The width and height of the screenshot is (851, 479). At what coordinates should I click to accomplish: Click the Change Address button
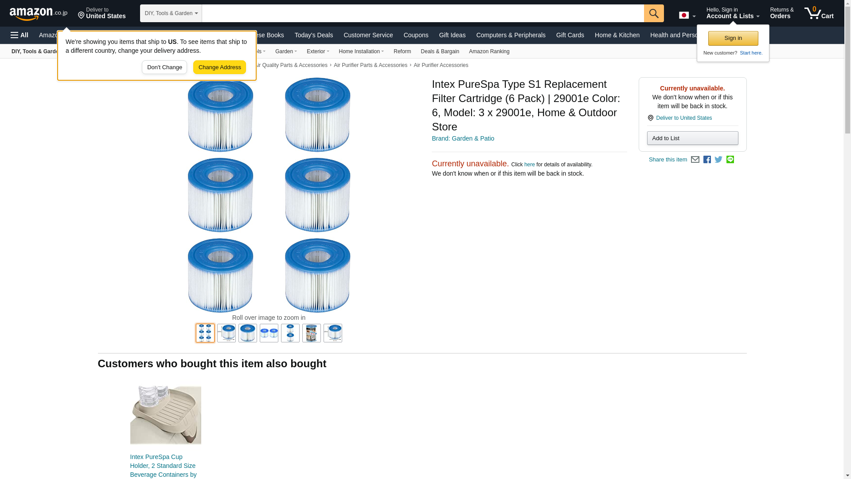click(x=219, y=67)
